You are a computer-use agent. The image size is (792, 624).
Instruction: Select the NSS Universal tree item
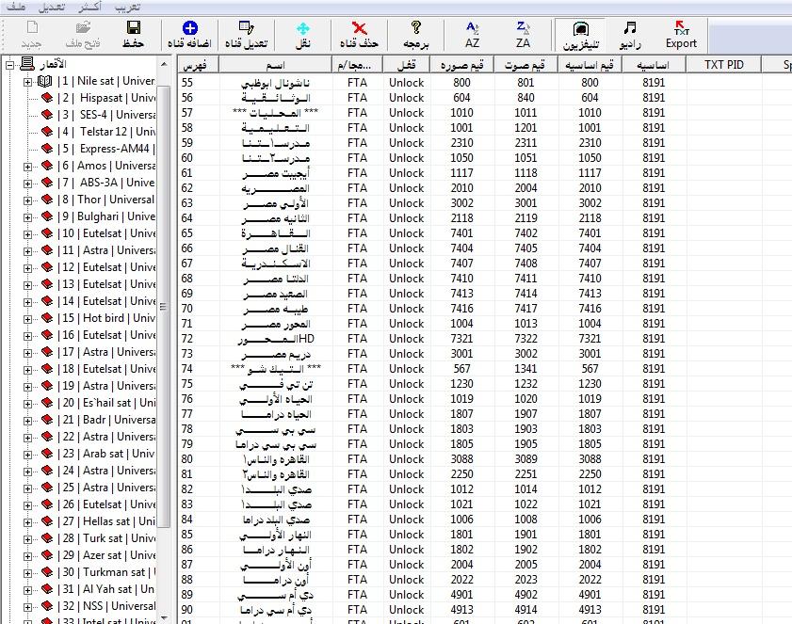pos(106,606)
